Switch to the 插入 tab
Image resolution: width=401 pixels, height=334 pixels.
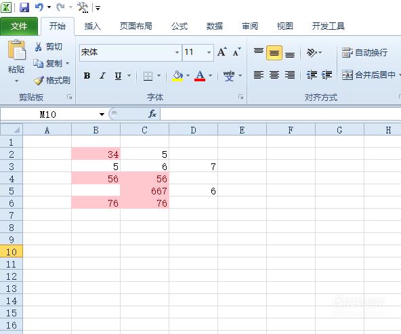point(93,26)
